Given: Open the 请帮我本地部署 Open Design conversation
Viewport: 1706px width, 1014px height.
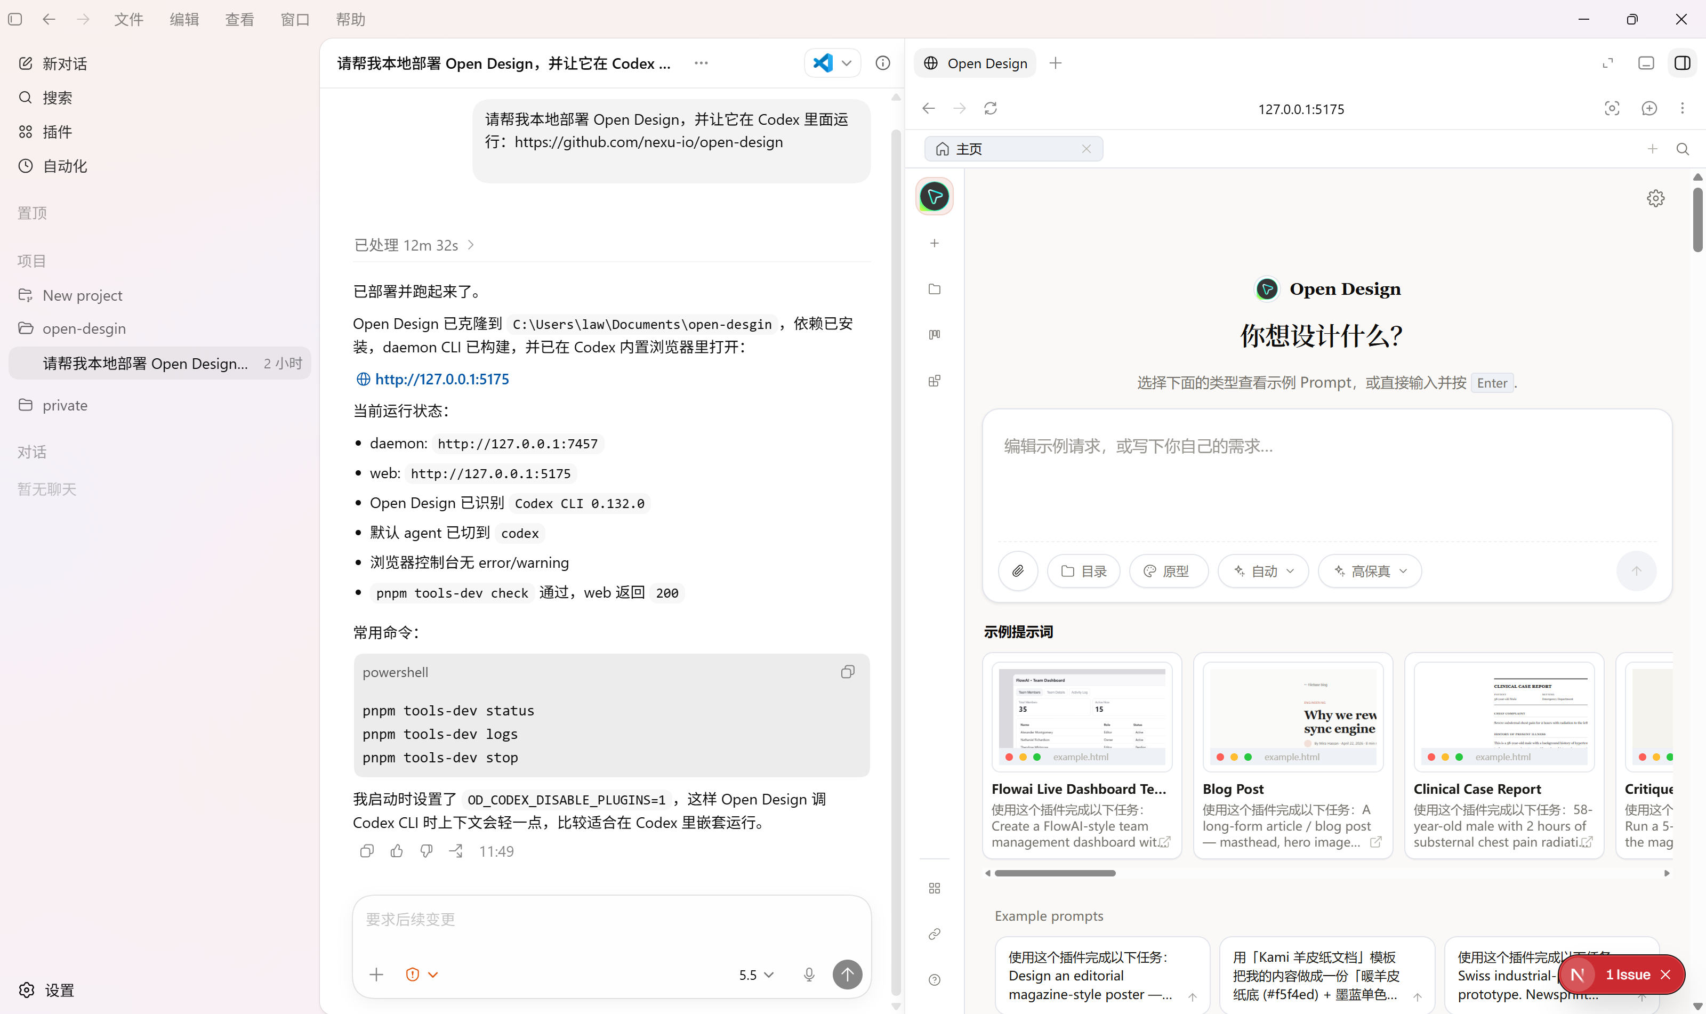Looking at the screenshot, I should click(160, 364).
